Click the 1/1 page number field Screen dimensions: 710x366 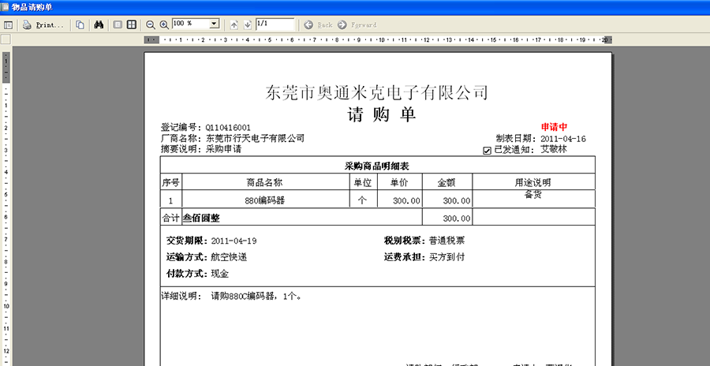click(275, 24)
